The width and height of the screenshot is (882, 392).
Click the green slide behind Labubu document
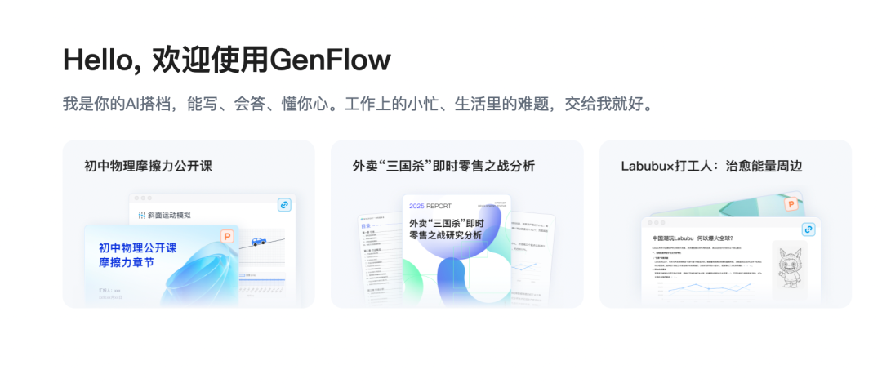click(726, 205)
